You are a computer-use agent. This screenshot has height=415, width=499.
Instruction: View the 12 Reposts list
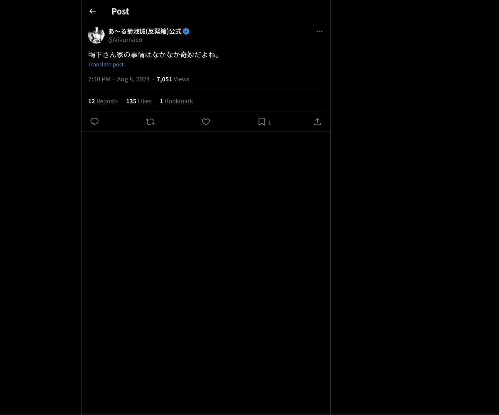tap(103, 101)
